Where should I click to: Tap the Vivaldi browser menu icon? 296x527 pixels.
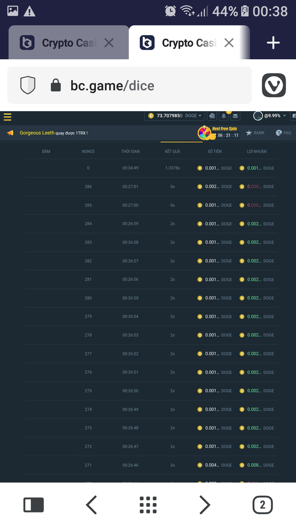(x=274, y=85)
